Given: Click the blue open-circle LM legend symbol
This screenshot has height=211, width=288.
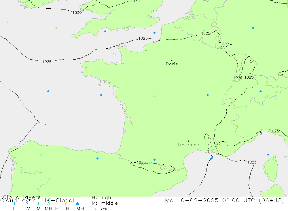Looking at the screenshot, I should [26, 204].
